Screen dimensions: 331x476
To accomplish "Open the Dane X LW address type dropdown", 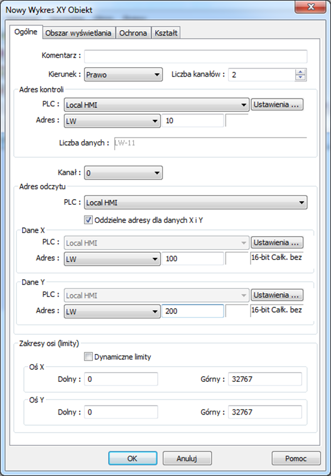I will (x=112, y=259).
